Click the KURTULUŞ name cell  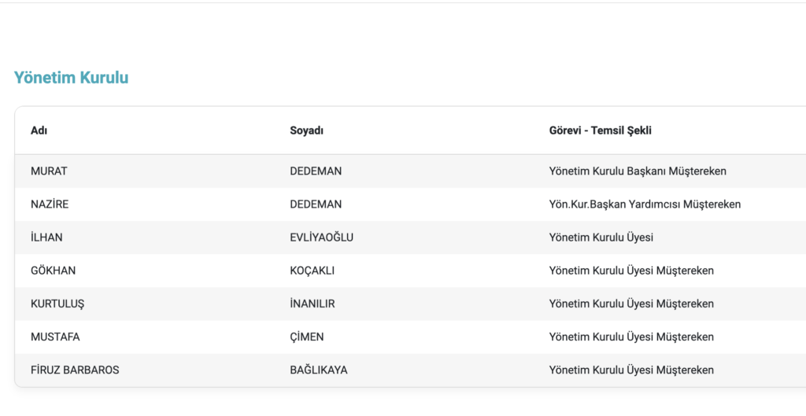coord(58,304)
